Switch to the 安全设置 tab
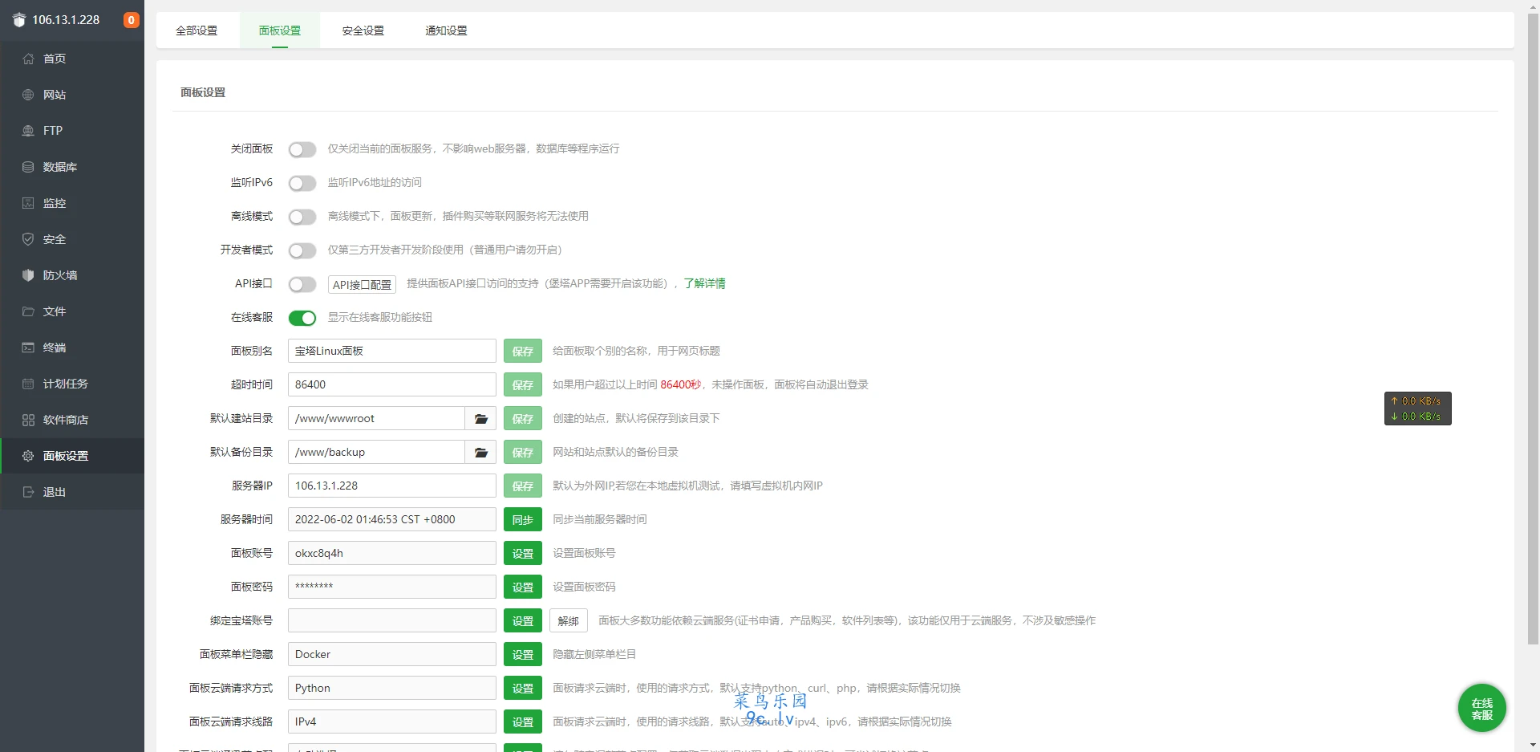The image size is (1540, 752). [x=363, y=30]
